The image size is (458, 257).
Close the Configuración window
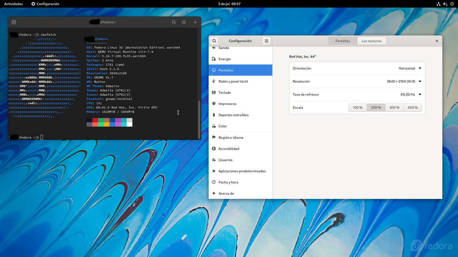click(x=437, y=41)
